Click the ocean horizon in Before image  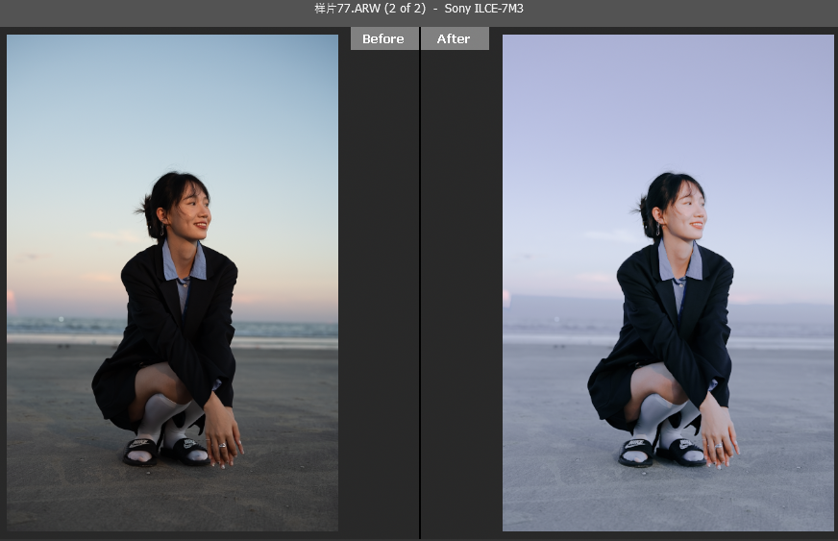tap(58, 327)
